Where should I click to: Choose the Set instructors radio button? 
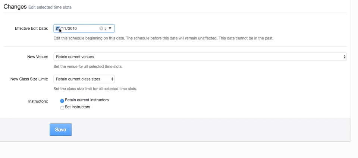point(62,108)
